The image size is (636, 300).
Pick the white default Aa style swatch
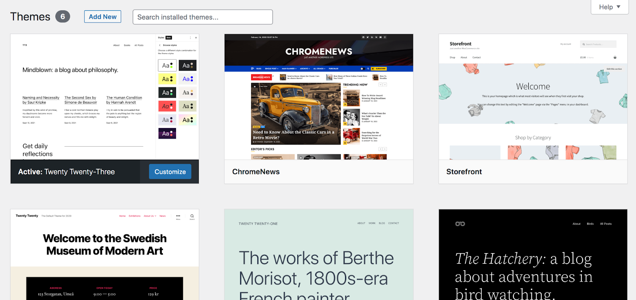167,65
